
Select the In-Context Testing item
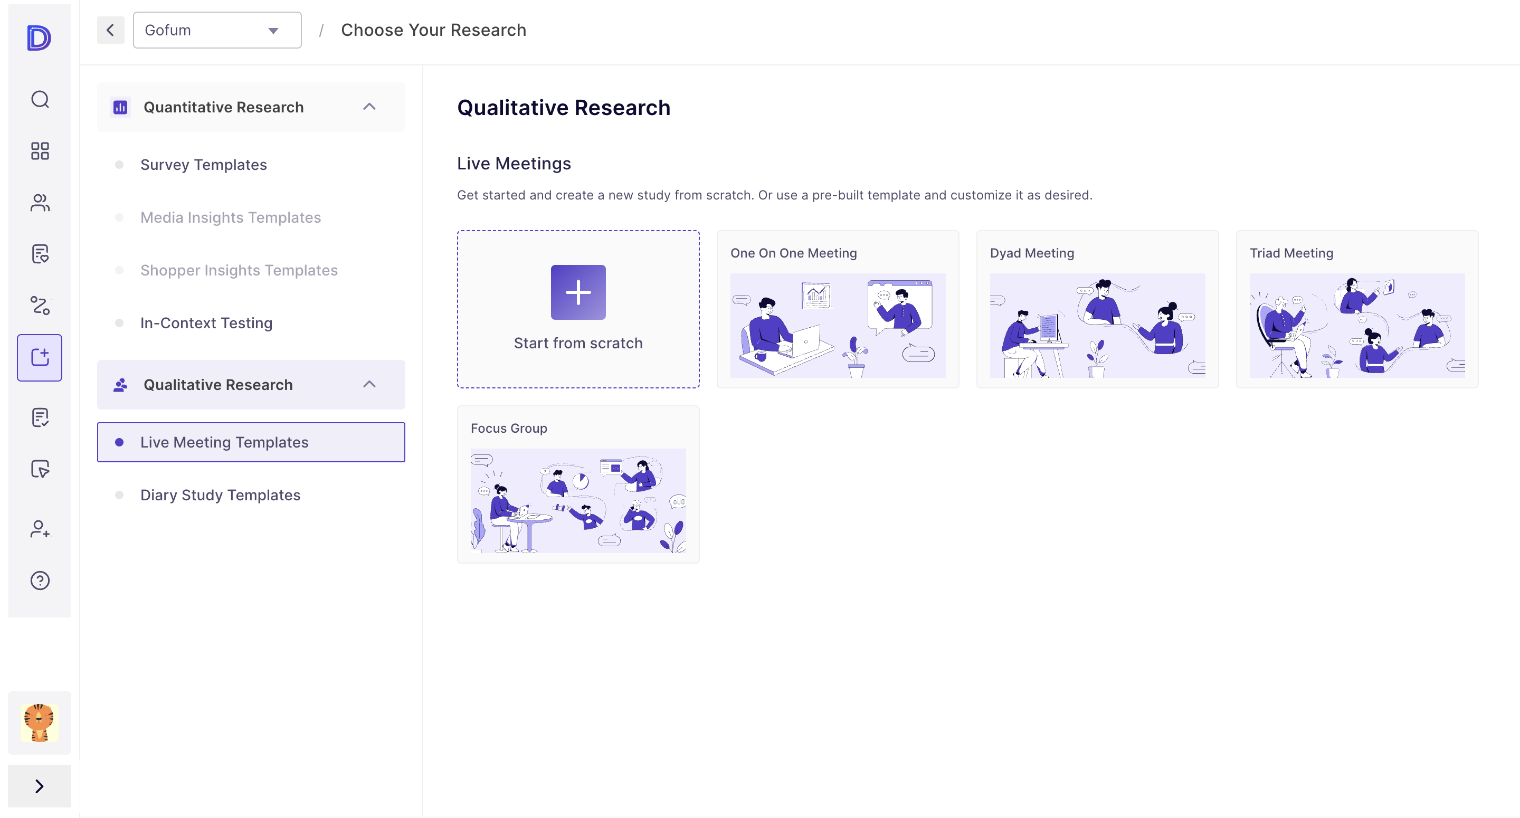[x=206, y=323]
